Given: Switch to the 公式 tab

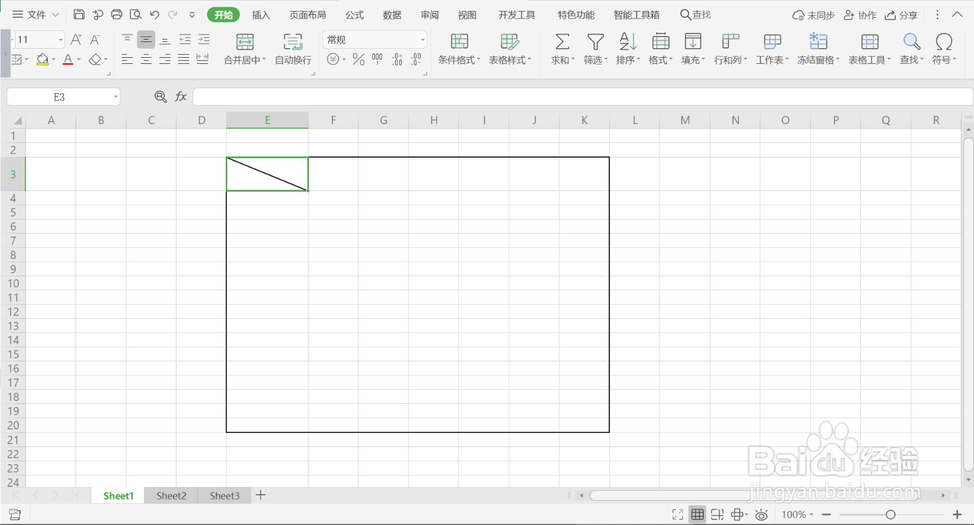Looking at the screenshot, I should pyautogui.click(x=354, y=15).
